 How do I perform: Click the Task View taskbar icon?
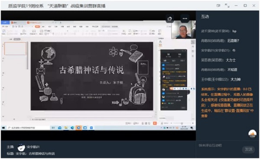tap(53, 128)
